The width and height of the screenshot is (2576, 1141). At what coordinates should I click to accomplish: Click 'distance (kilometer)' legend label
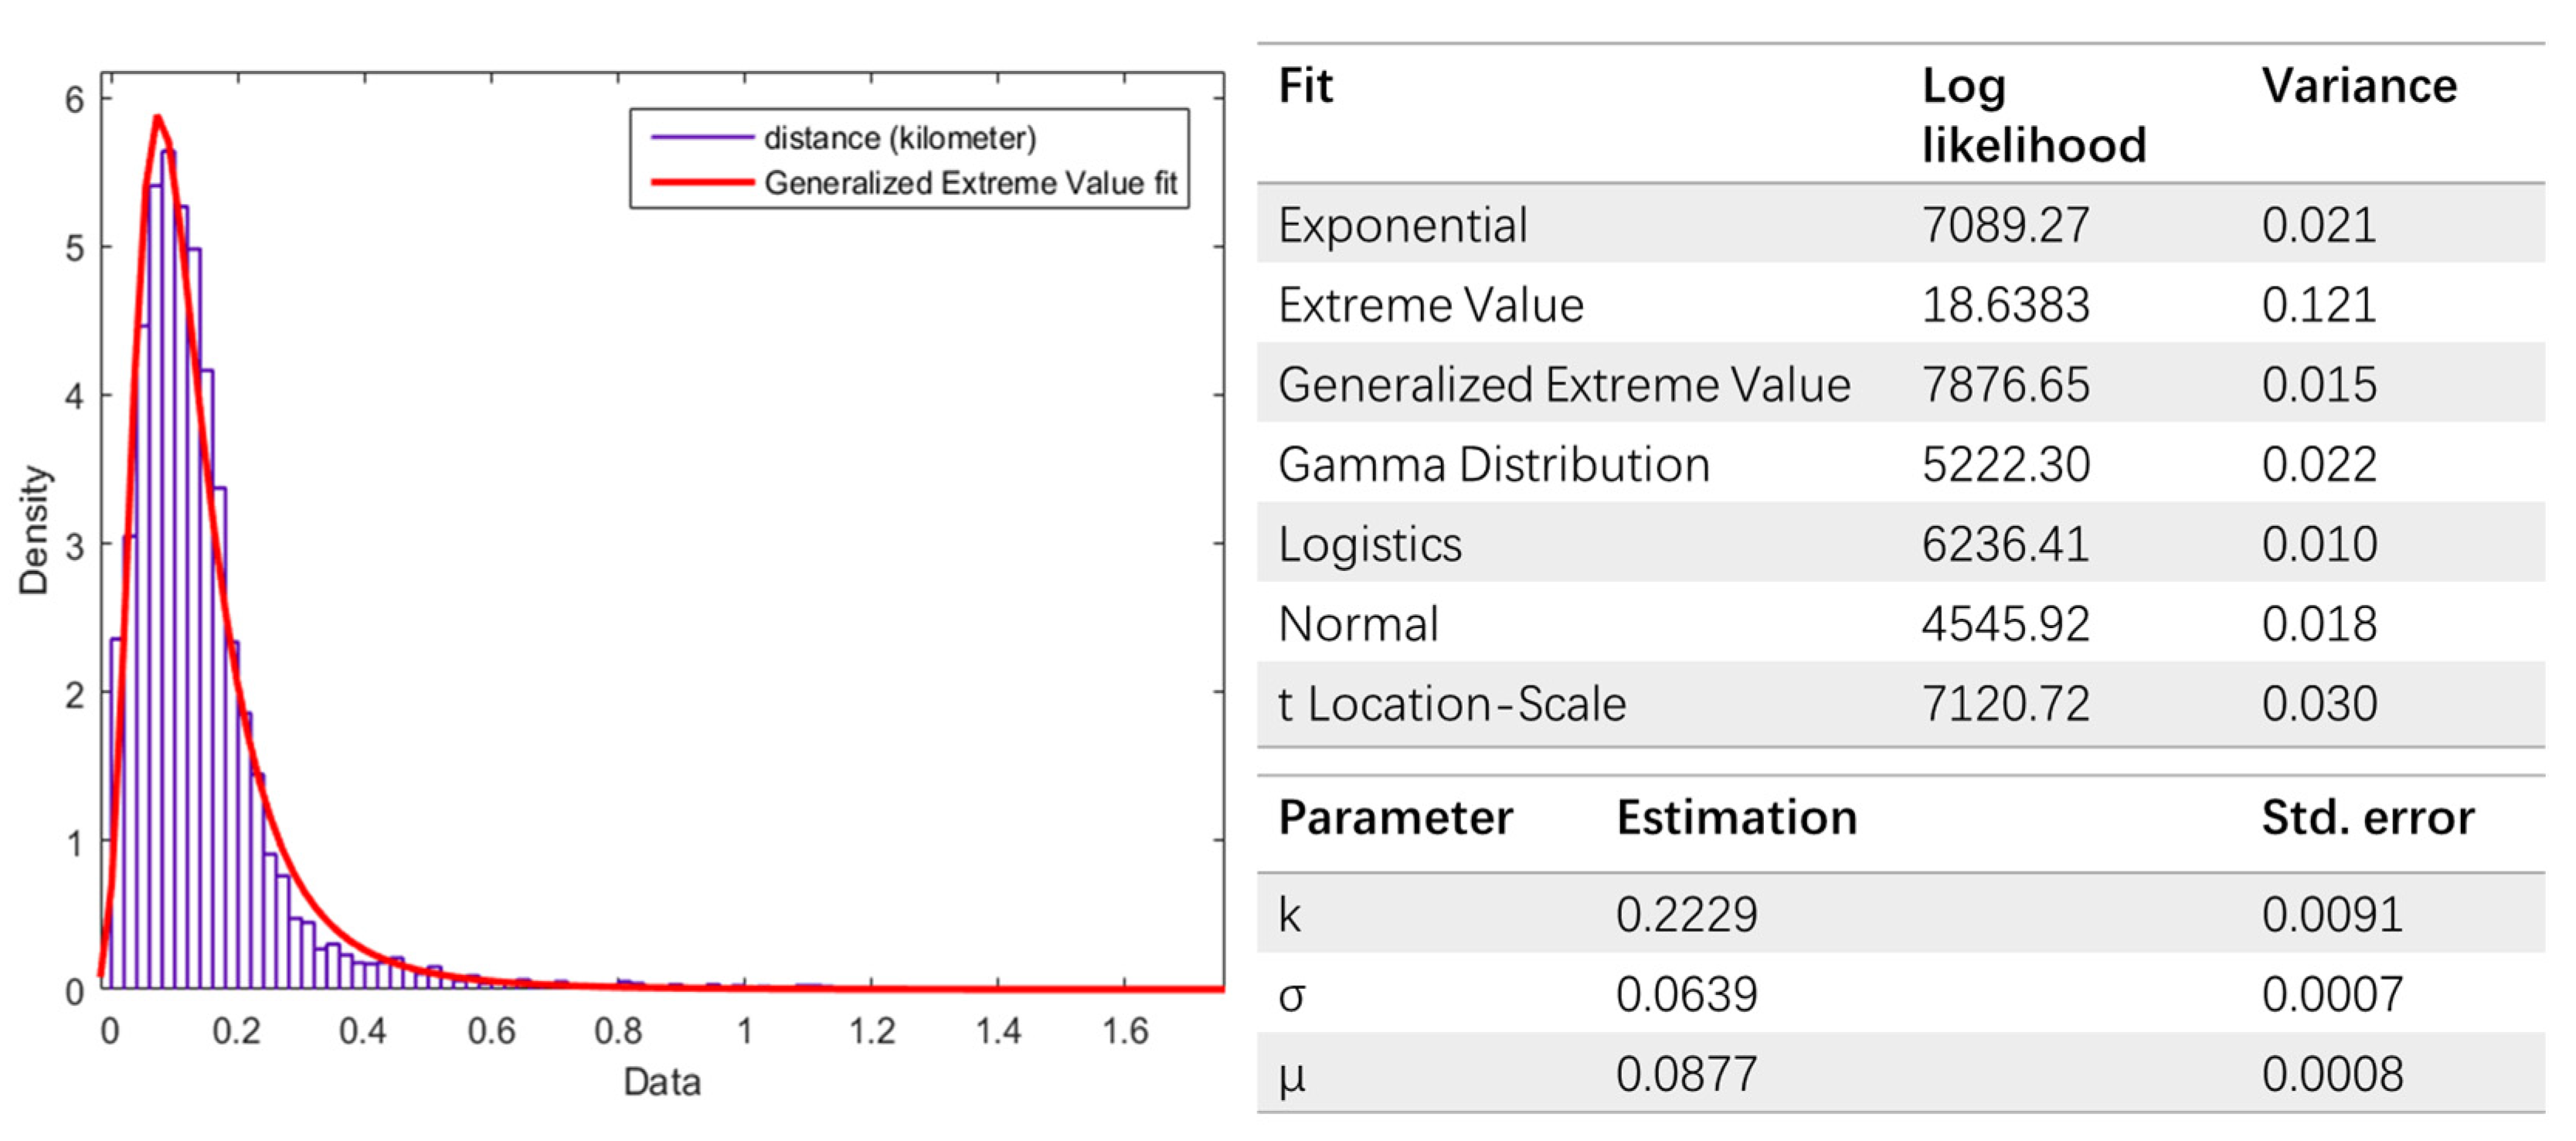(899, 138)
